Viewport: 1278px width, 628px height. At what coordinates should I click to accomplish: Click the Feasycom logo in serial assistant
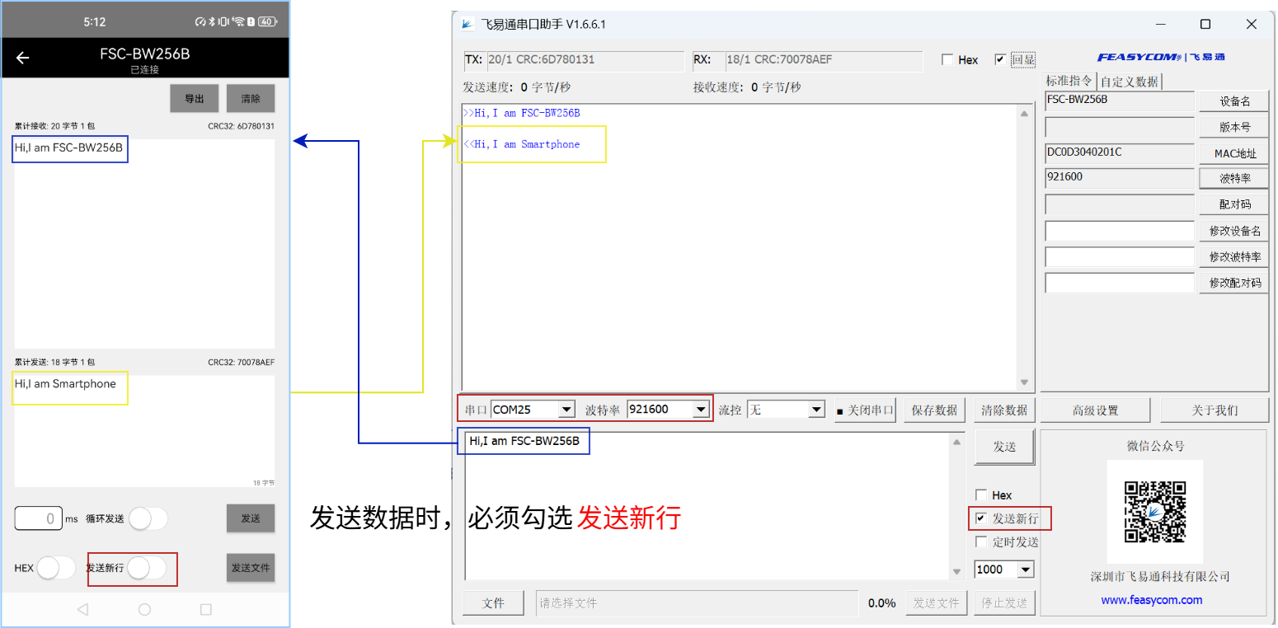1160,57
